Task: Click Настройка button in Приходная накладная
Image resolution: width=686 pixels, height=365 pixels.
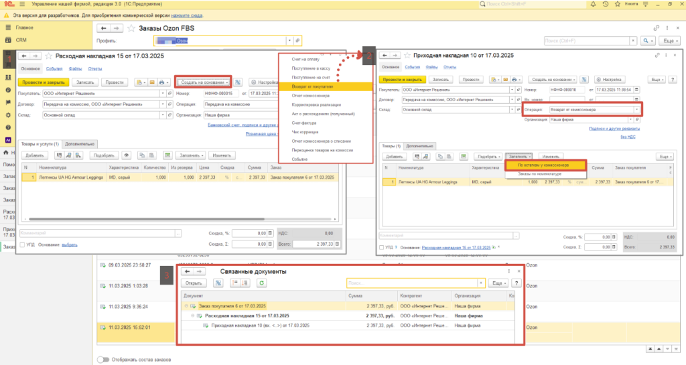Action: point(609,80)
